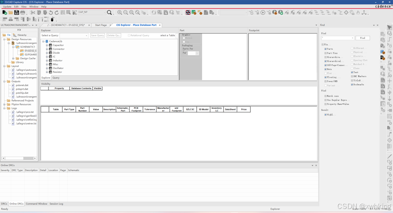The width and height of the screenshot is (393, 213).
Task: Enable the Part Pins checkbox
Action: click(326, 53)
